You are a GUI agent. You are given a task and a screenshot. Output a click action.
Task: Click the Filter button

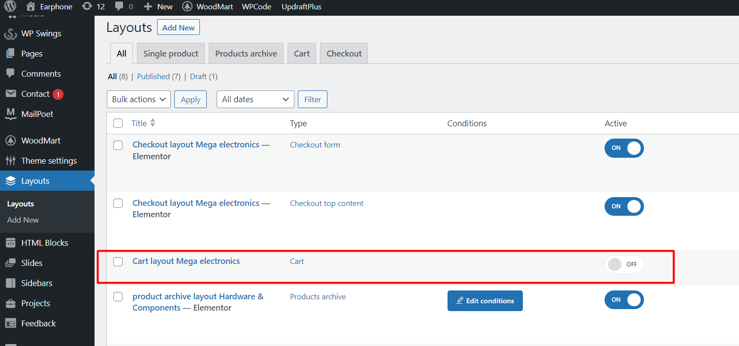click(x=313, y=99)
